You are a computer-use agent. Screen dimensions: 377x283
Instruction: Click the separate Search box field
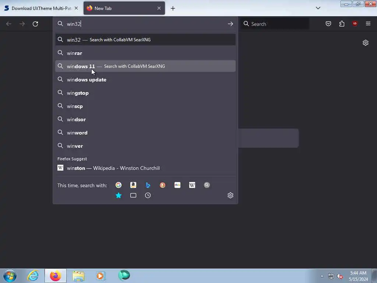tap(275, 24)
